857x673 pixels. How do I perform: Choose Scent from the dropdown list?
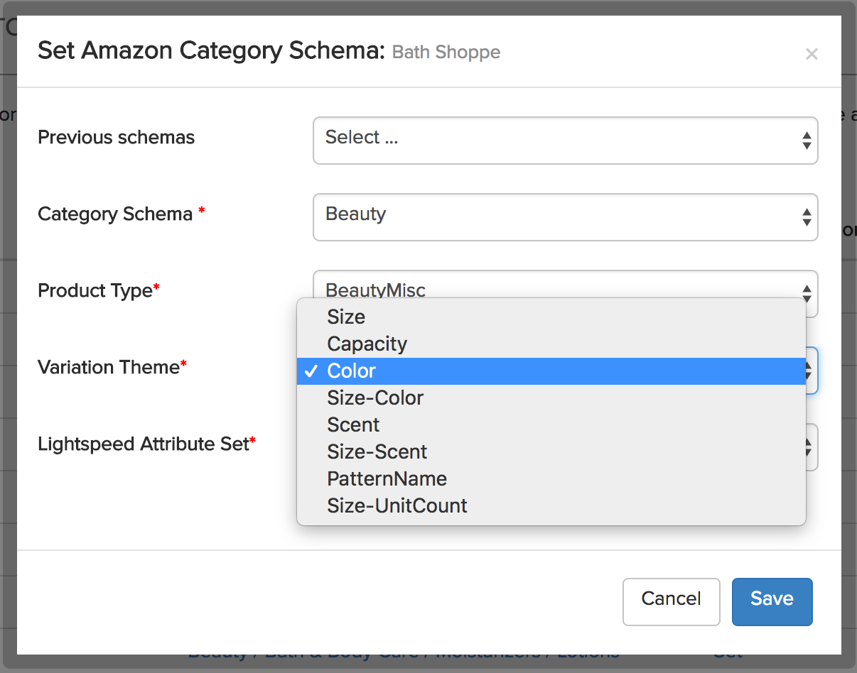(353, 425)
